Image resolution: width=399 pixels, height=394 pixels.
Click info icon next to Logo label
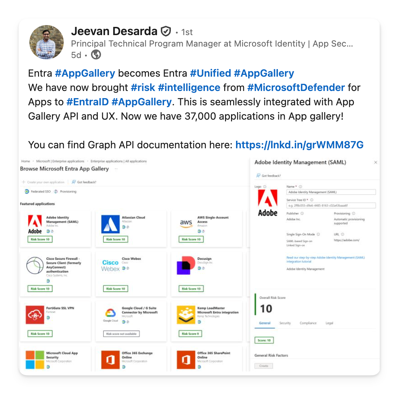(265, 187)
